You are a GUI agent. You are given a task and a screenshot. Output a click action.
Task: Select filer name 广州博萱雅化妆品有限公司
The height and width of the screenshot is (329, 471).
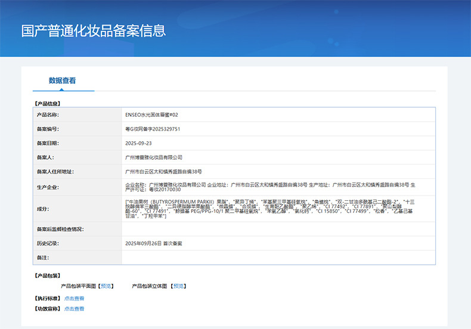(x=154, y=157)
